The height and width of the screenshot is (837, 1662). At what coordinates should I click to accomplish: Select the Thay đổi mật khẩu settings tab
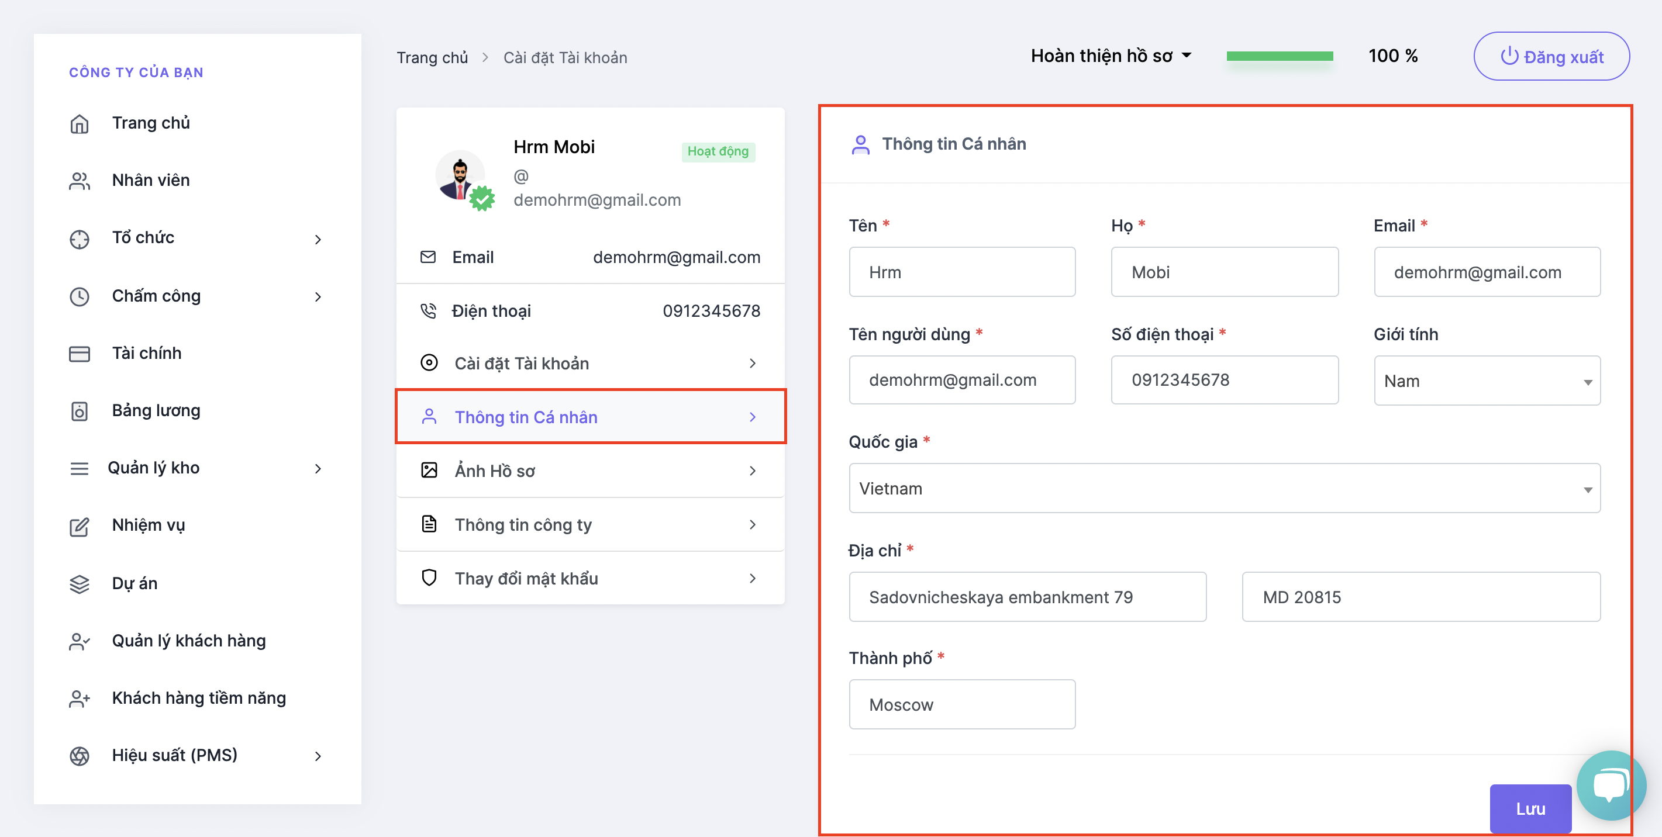pos(590,577)
